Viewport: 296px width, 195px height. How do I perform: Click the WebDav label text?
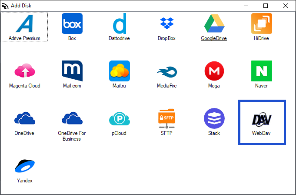[261, 133]
